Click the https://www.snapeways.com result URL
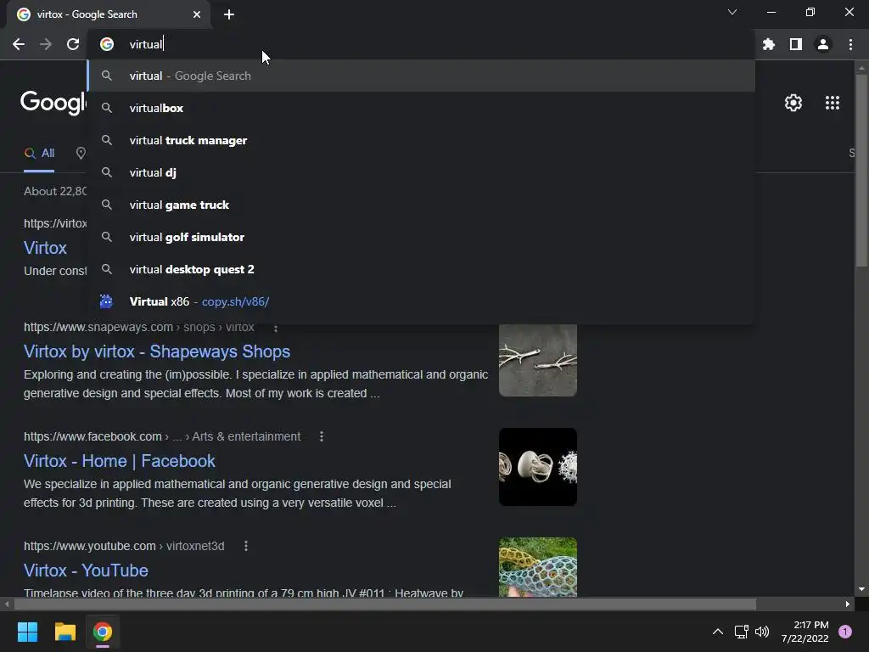The width and height of the screenshot is (869, 652). pos(98,328)
